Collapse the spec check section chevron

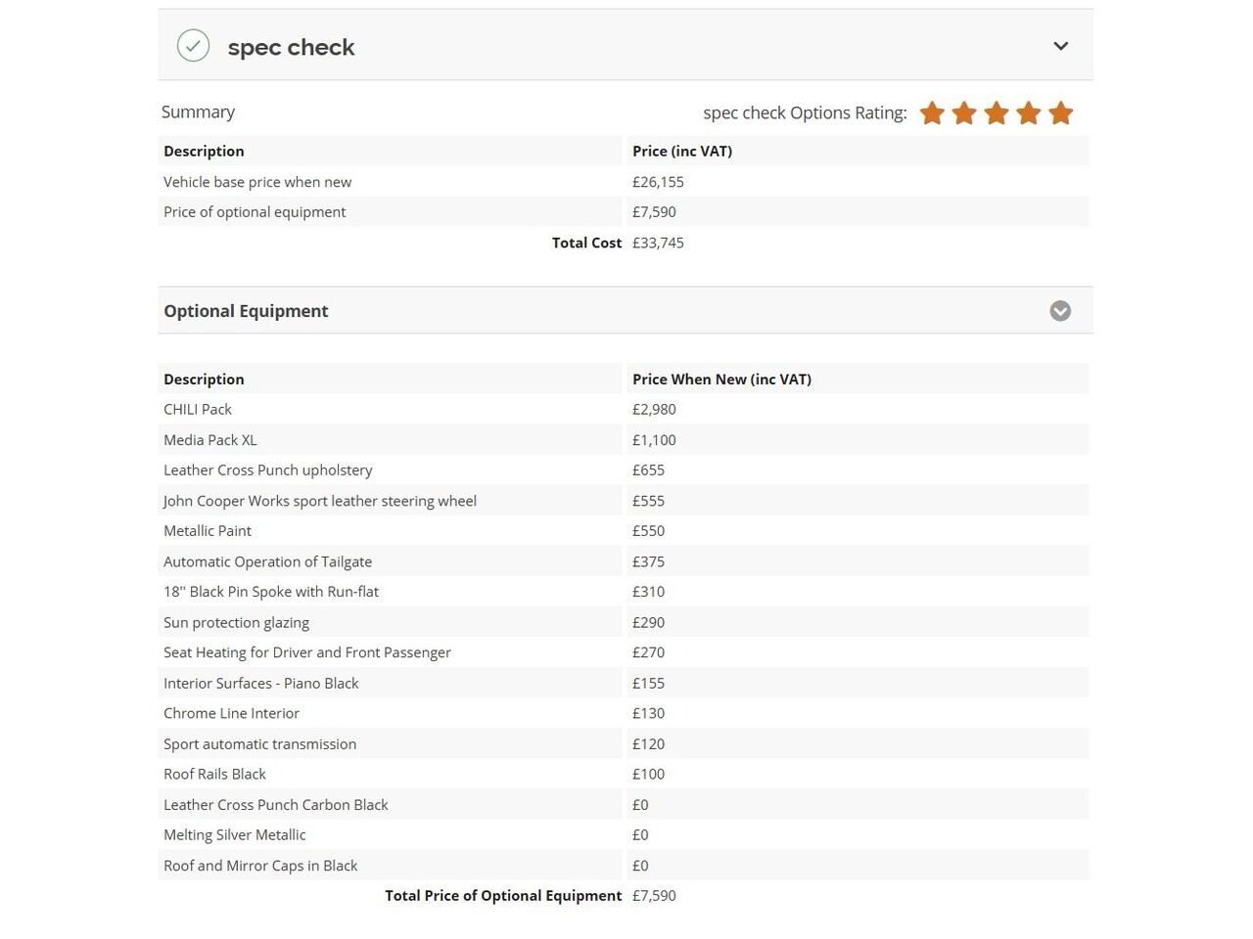pos(1060,46)
